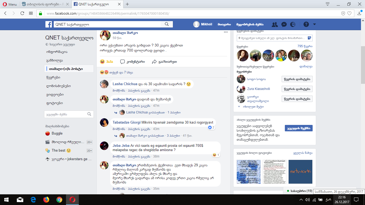Open ინფორმაცია in the group sidebar
The image size is (365, 205).
coord(57,52)
